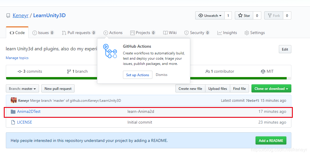
Task: Click the Keneyr author name in commit row
Action: point(24,101)
